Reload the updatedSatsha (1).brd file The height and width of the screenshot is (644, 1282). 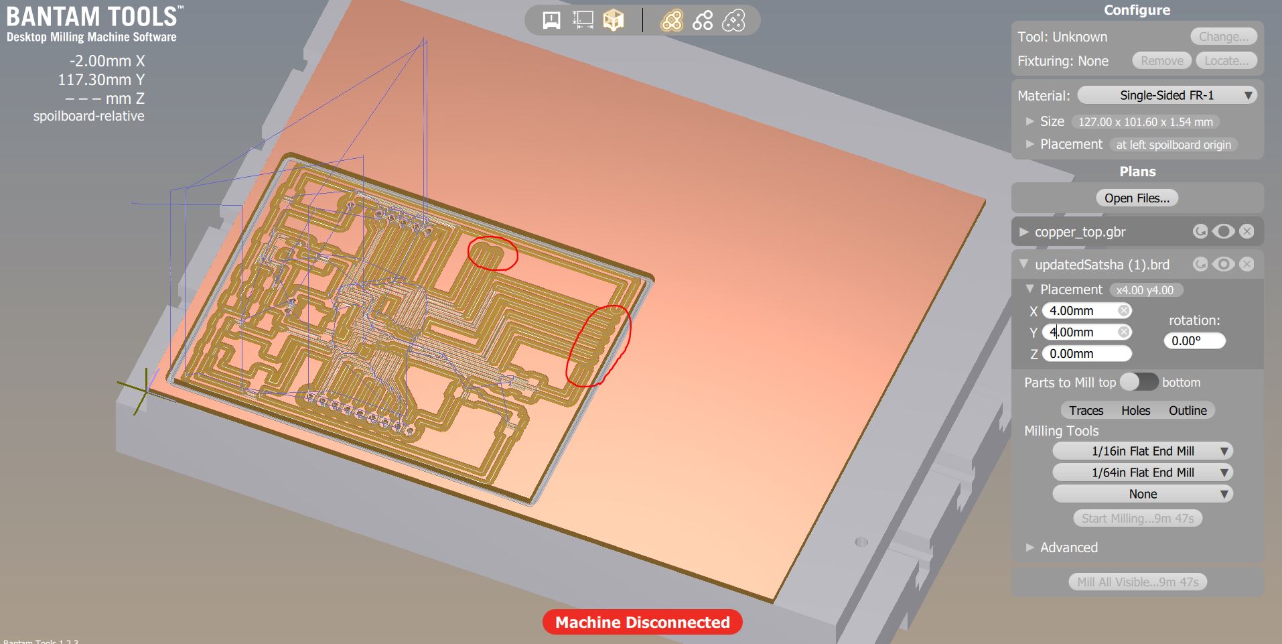coord(1200,264)
